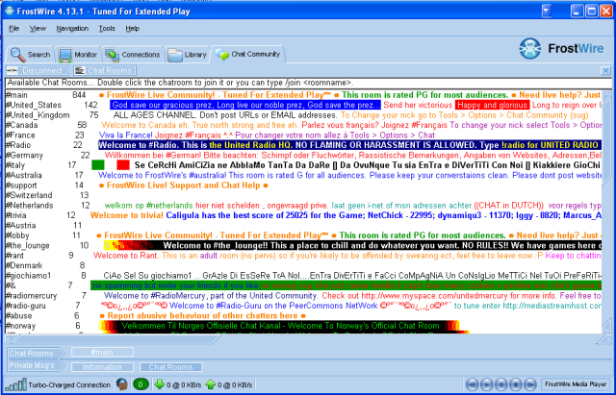This screenshot has height=395, width=616.
Task: Click the green upload arrow in status bar
Action: tap(211, 384)
